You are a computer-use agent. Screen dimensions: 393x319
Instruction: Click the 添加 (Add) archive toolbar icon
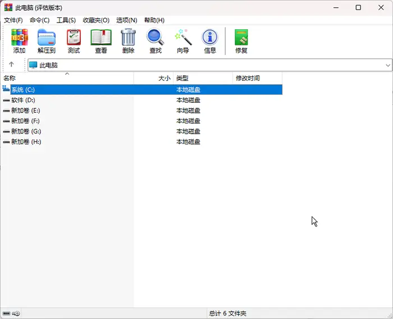(19, 37)
